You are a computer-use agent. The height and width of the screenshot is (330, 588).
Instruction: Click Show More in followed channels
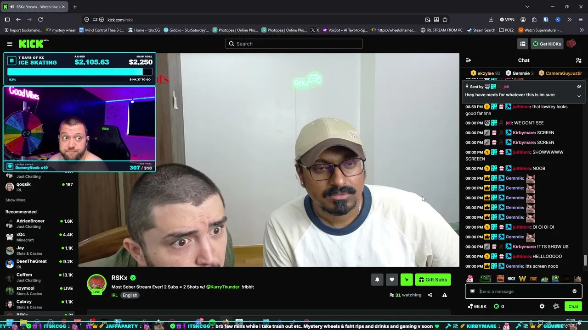pyautogui.click(x=16, y=200)
